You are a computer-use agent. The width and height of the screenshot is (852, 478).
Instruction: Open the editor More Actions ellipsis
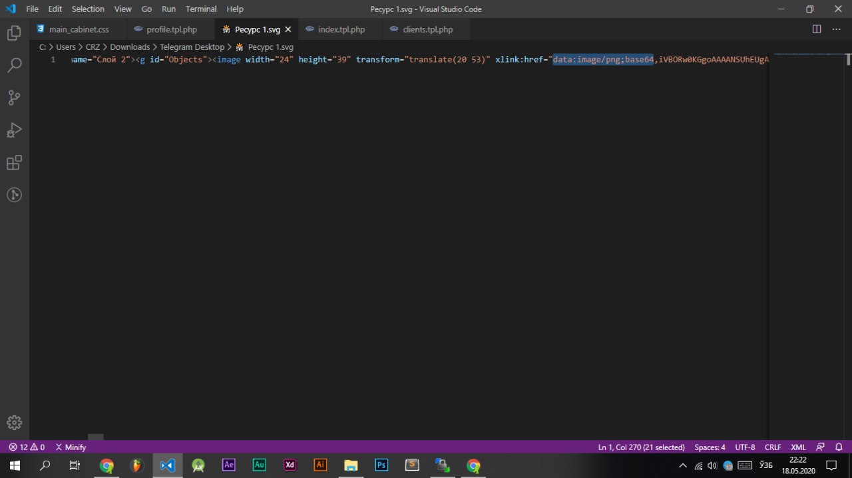click(x=836, y=29)
